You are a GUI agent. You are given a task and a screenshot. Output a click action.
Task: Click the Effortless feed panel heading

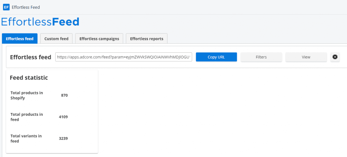(x=30, y=57)
